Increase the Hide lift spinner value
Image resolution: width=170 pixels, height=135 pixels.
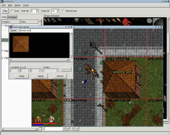pyautogui.click(x=58, y=10)
